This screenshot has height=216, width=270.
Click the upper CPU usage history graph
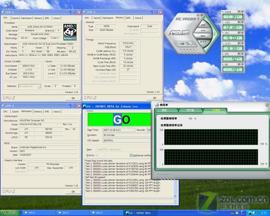pos(211,137)
